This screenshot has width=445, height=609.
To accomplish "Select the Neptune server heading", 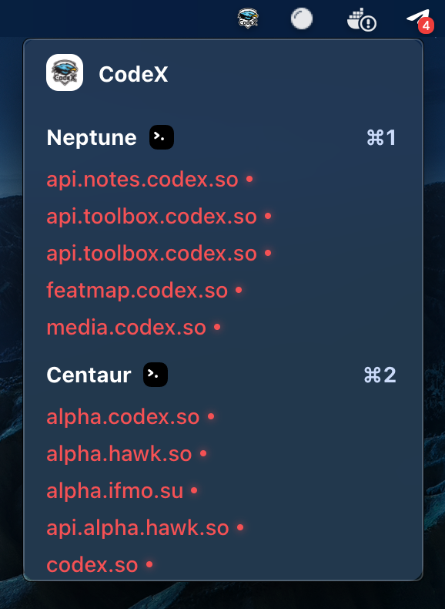I will click(x=92, y=137).
